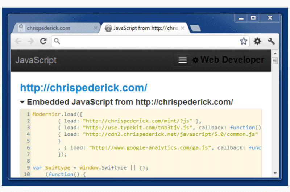Click the Web Developer label
The height and width of the screenshot is (192, 290).
pyautogui.click(x=232, y=60)
